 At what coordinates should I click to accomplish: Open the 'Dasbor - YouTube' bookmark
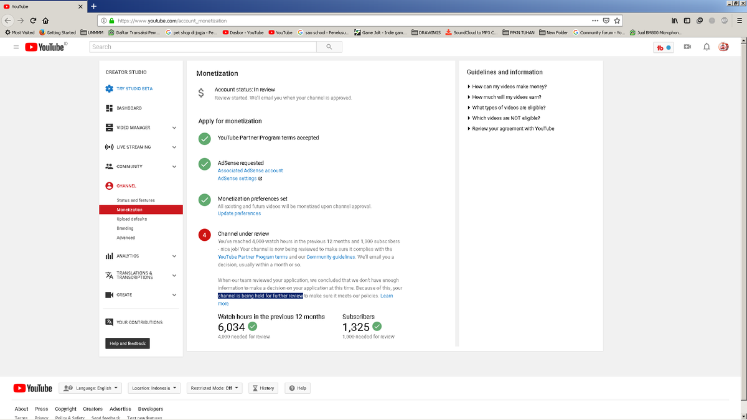tap(243, 32)
